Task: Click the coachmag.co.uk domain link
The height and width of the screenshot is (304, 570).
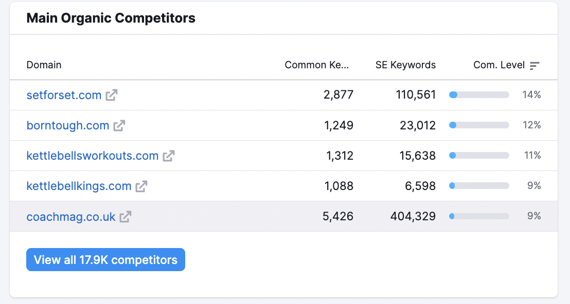Action: [71, 217]
